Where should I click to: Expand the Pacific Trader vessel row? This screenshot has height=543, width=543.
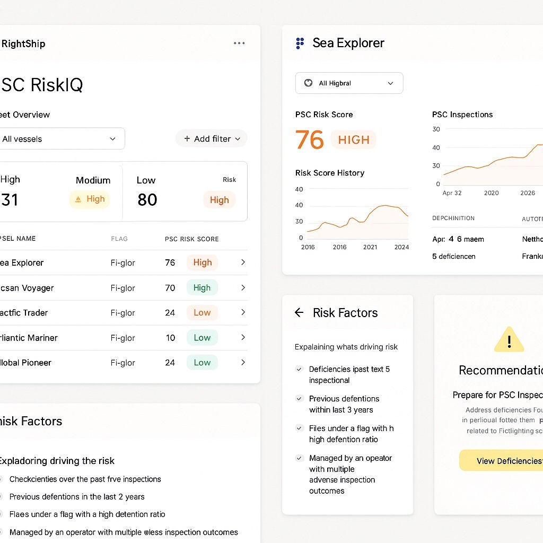coord(243,313)
